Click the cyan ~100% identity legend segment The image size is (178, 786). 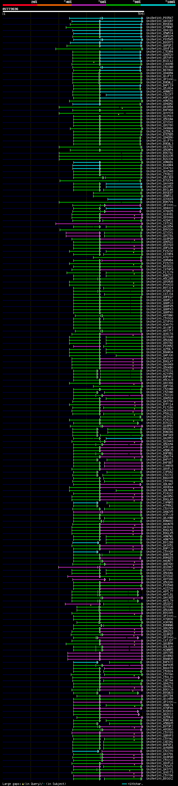[x=158, y=5]
